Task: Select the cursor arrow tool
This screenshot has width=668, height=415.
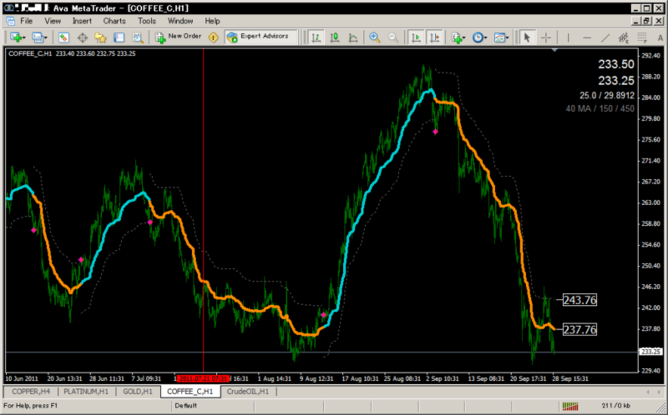Action: pyautogui.click(x=527, y=37)
